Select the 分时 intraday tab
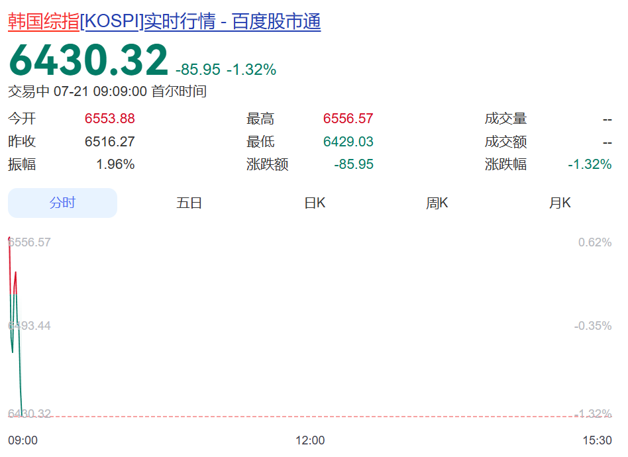The width and height of the screenshot is (628, 457). (62, 203)
